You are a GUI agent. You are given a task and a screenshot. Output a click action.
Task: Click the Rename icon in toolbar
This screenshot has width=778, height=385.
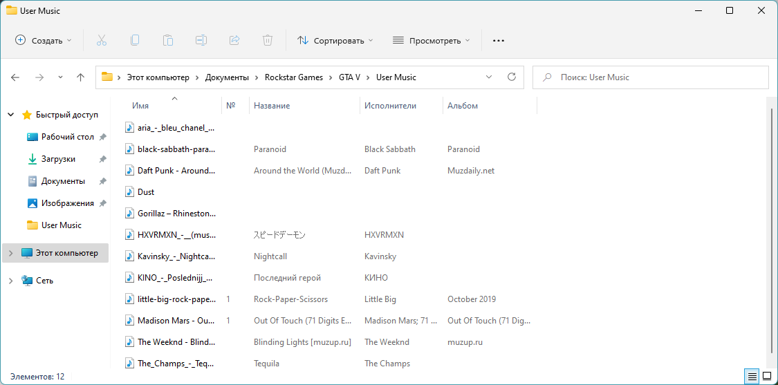coord(201,41)
